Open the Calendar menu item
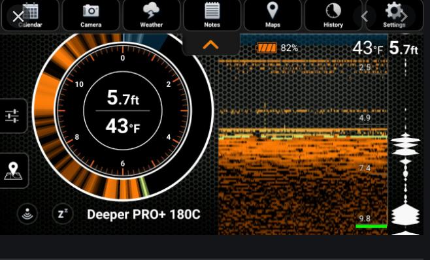Screen dimensions: 430x260 pos(30,16)
